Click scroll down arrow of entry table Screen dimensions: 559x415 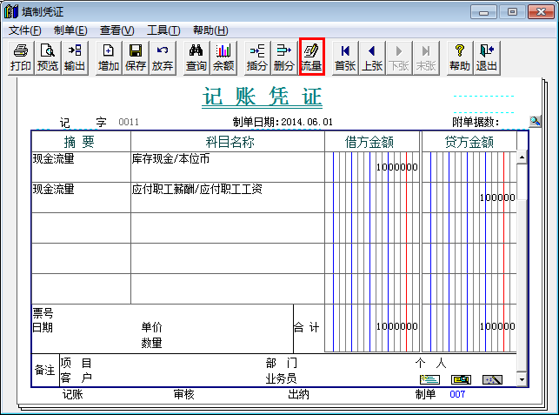[x=522, y=379]
